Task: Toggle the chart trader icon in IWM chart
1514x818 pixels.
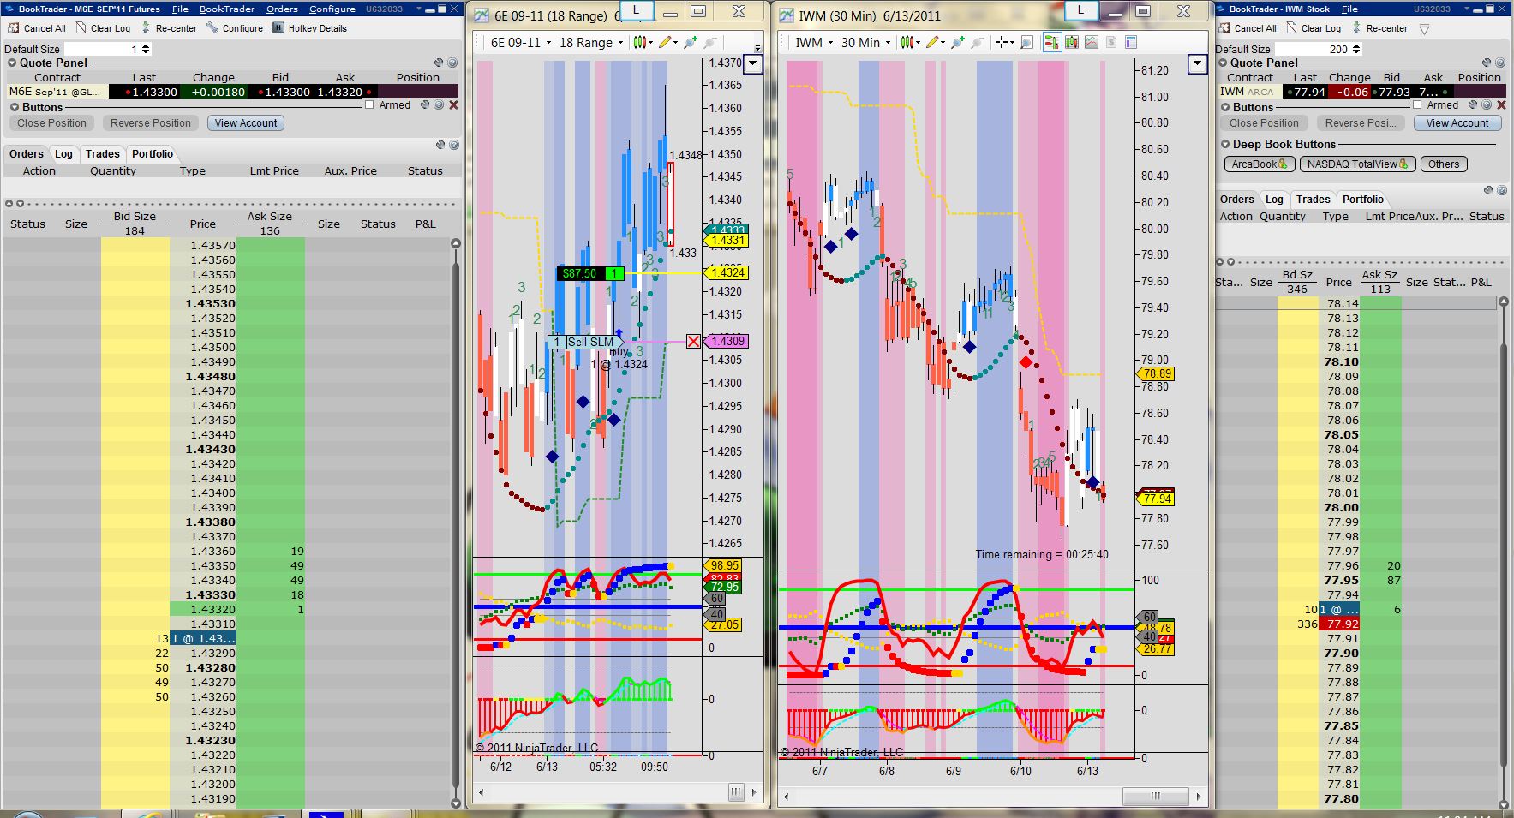Action: tap(1051, 43)
